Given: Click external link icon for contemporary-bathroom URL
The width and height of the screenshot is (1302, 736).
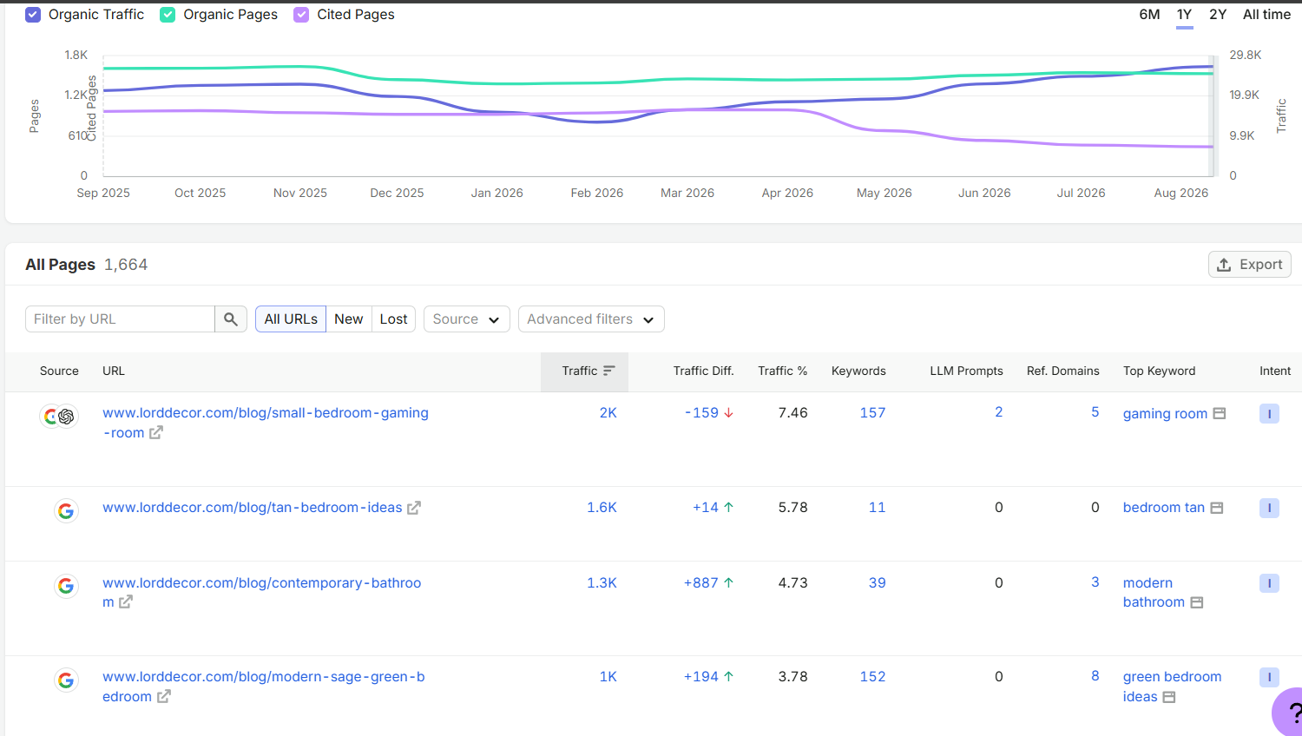Looking at the screenshot, I should coord(126,601).
